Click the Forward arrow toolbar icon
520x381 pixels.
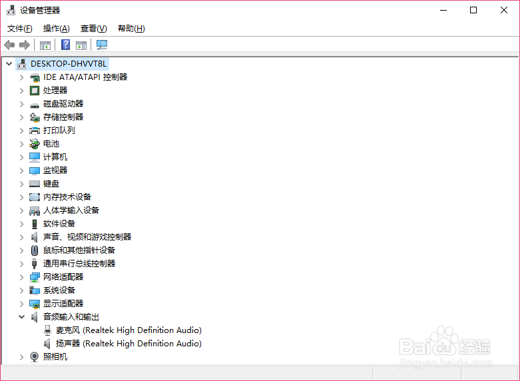[25, 45]
